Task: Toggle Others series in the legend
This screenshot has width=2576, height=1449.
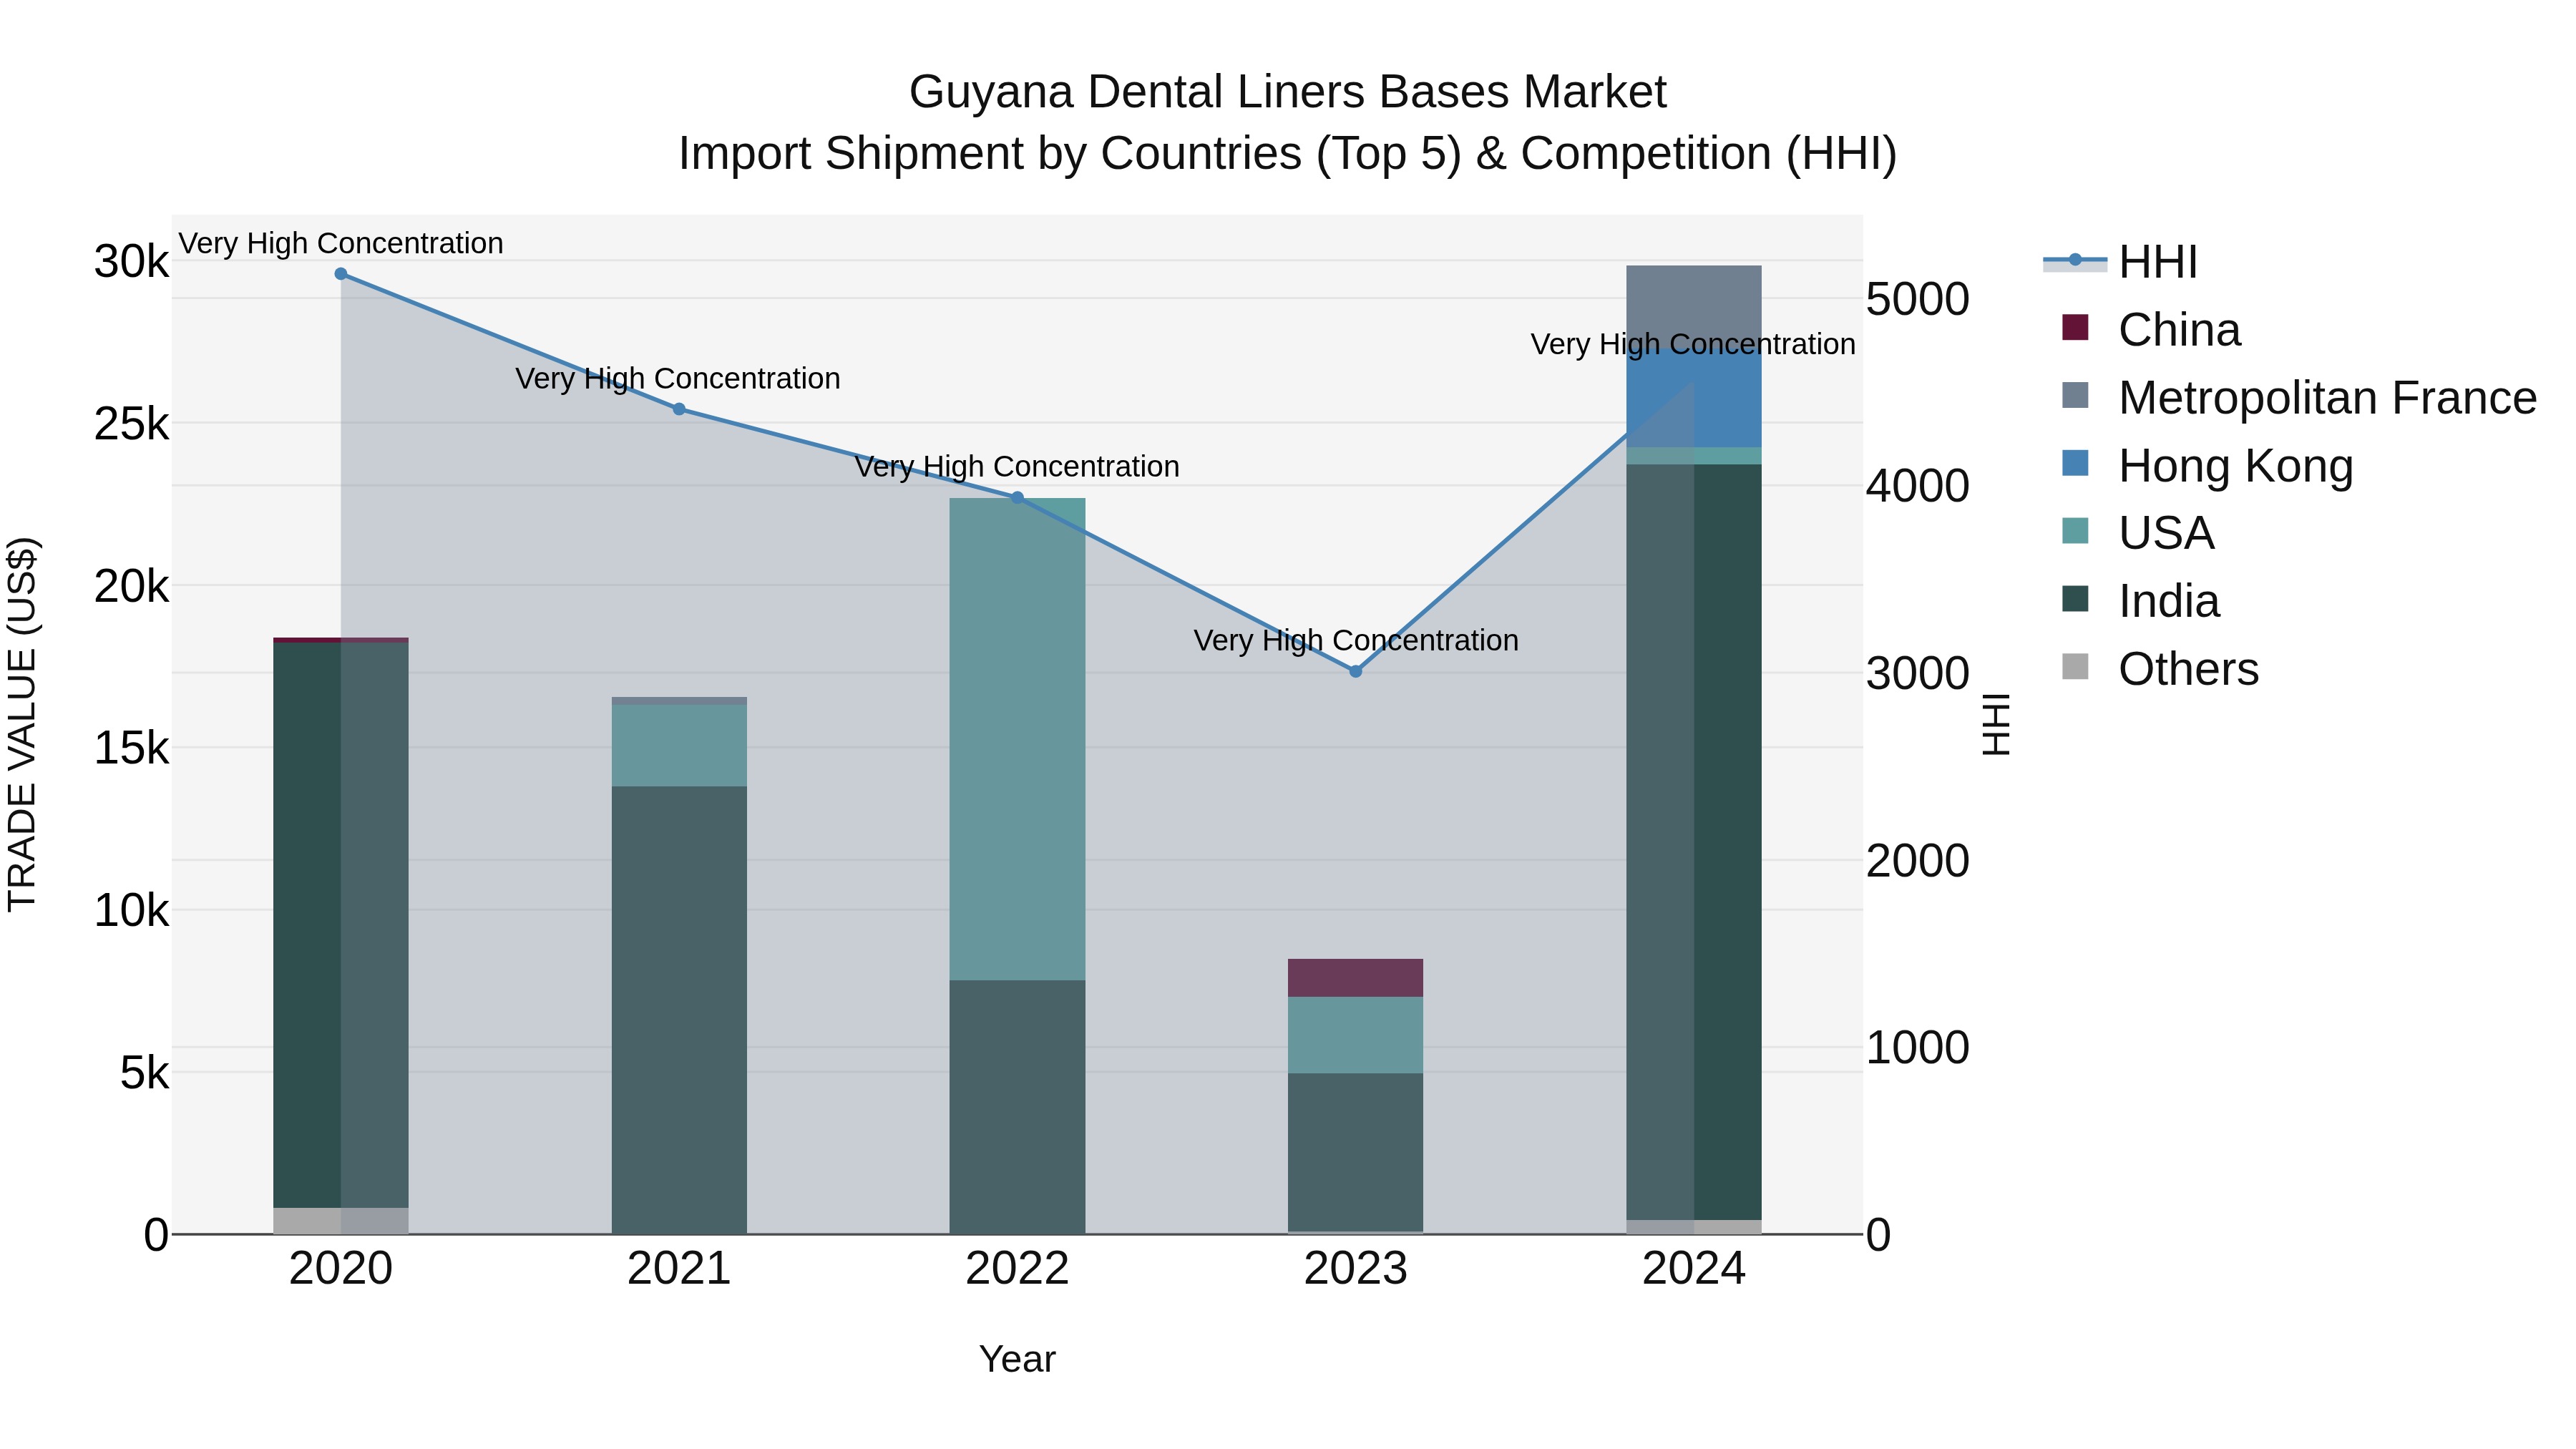Action: click(x=2160, y=668)
